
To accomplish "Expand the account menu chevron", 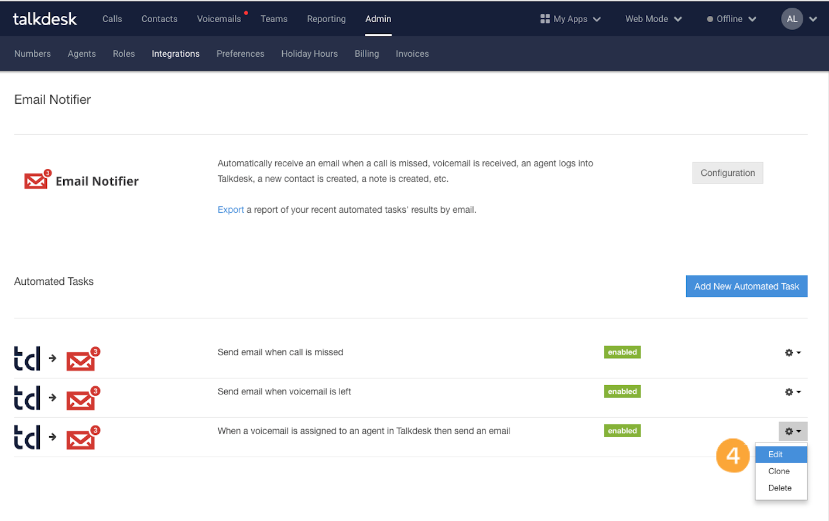I will pyautogui.click(x=813, y=19).
